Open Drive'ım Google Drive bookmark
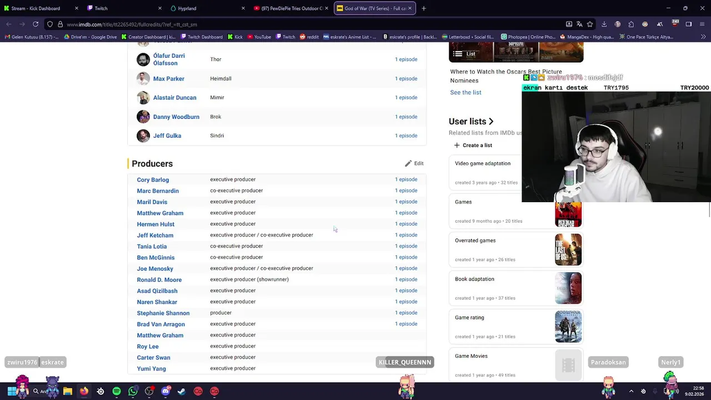The width and height of the screenshot is (711, 400). [x=91, y=37]
